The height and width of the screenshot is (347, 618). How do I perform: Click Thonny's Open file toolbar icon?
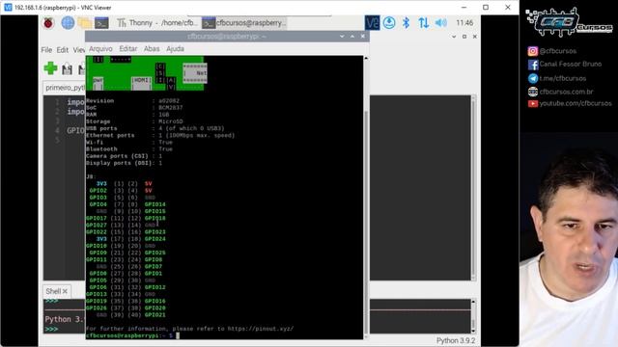67,68
